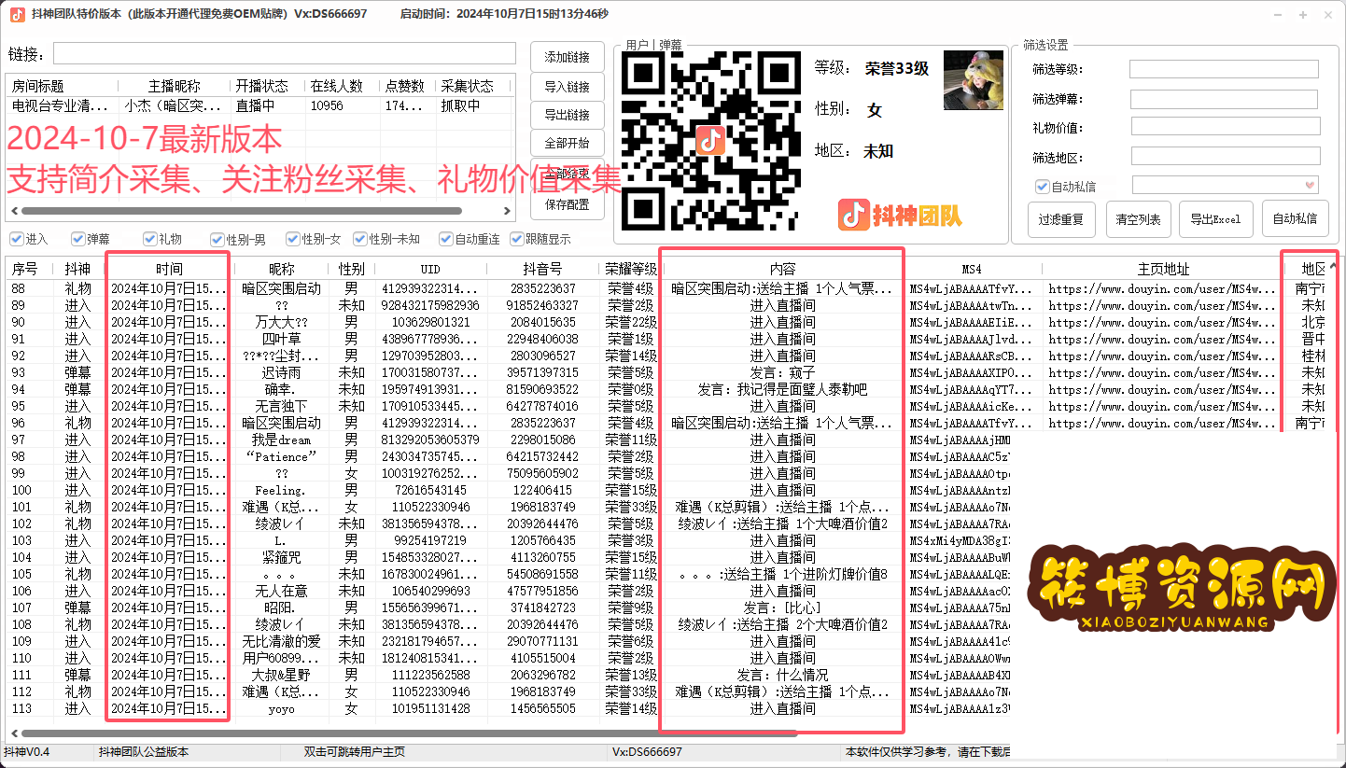Screen dimensions: 1346x768
Task: Toggle the 性别-未知 checkbox
Action: click(360, 239)
